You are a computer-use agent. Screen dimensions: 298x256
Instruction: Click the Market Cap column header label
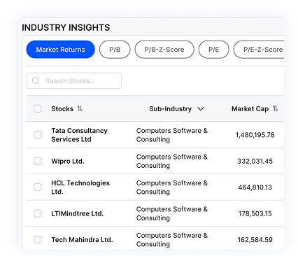[x=250, y=109]
